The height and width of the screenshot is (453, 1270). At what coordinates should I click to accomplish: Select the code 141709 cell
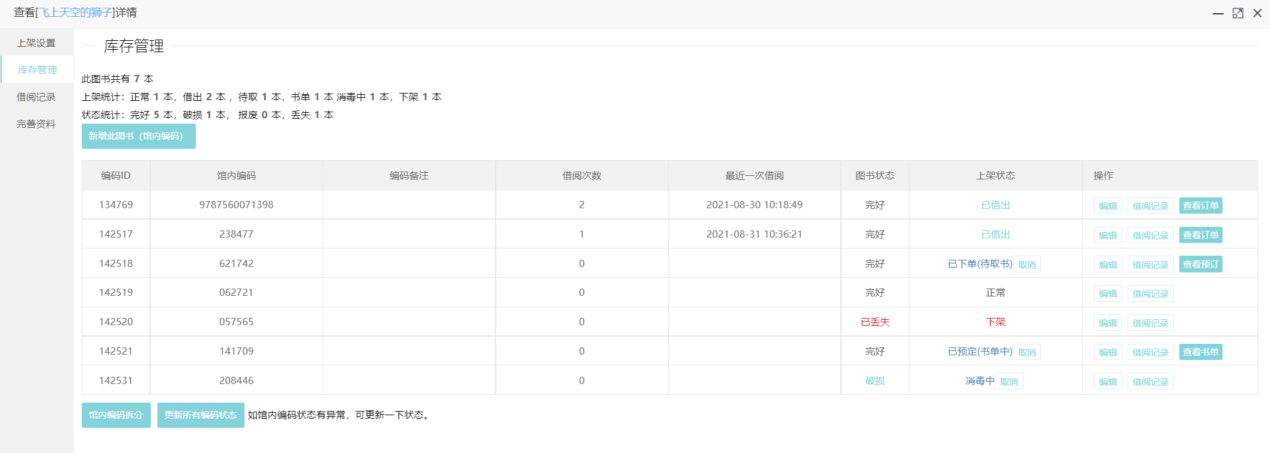236,352
